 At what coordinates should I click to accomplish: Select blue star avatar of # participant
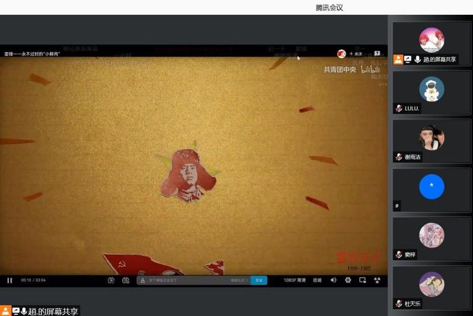click(x=432, y=186)
